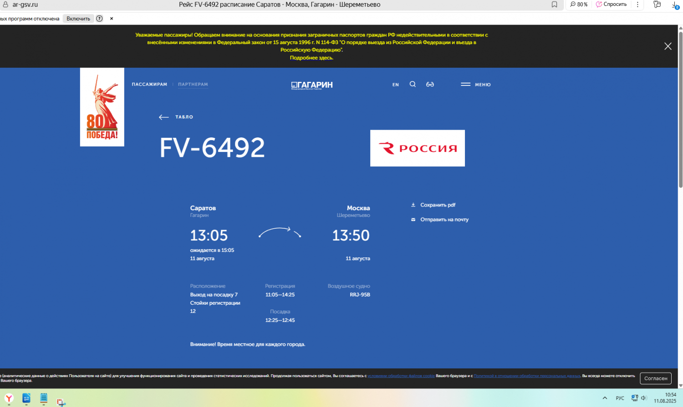
Task: Click the Саратов departure city name
Action: (x=203, y=208)
